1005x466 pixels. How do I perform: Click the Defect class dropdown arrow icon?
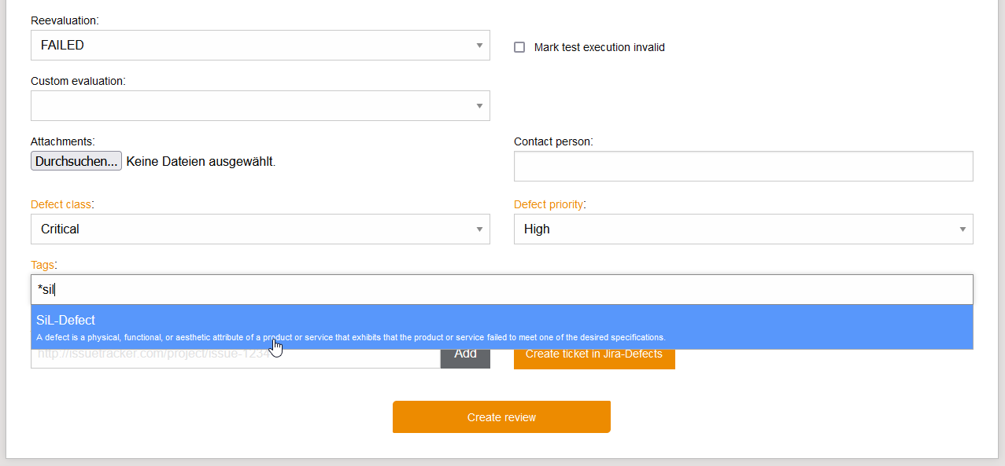tap(478, 229)
